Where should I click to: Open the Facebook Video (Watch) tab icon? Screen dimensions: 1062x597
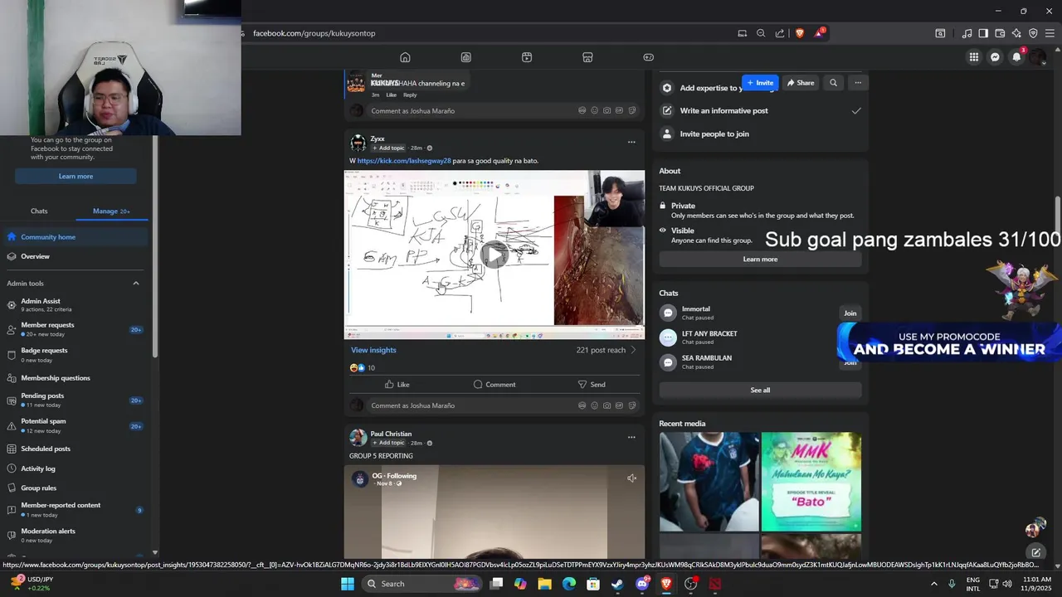point(527,57)
